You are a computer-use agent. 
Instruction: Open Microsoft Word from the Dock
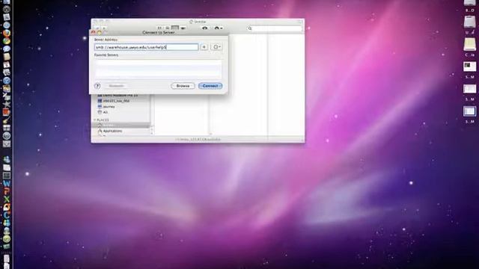click(7, 184)
